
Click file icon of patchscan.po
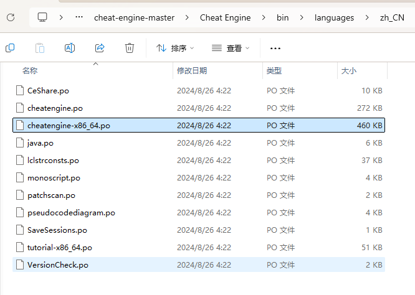pyautogui.click(x=20, y=195)
